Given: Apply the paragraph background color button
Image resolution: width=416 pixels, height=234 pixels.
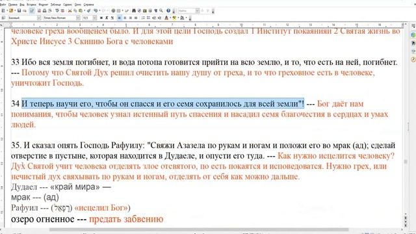Looking at the screenshot, I should point(182,18).
